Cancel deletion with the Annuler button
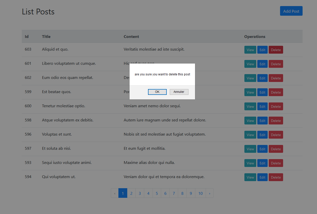317x214 pixels. click(x=179, y=92)
